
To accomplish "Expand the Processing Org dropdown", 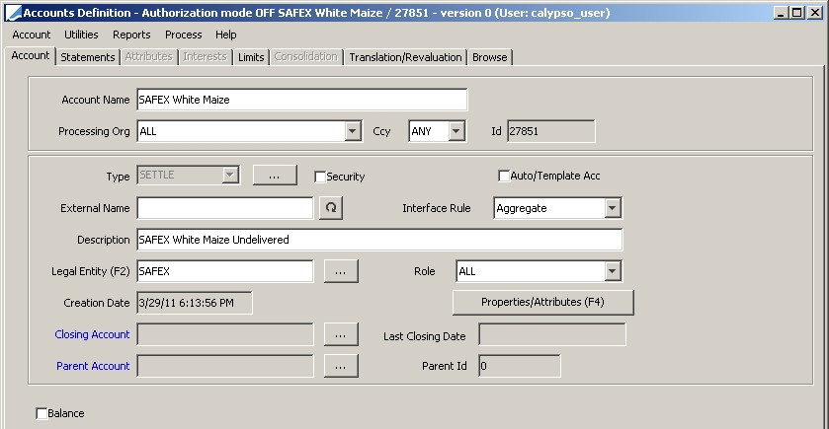I will click(x=353, y=131).
